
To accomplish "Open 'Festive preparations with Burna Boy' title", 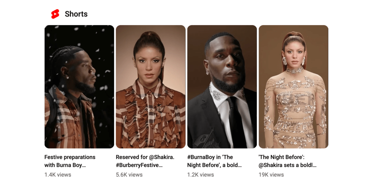I will [x=70, y=161].
